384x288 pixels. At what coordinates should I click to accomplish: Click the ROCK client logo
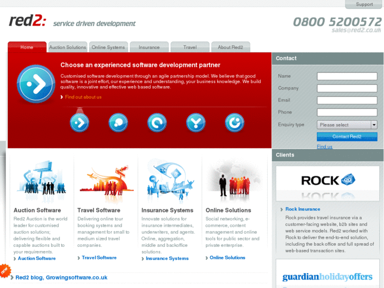pyautogui.click(x=327, y=183)
